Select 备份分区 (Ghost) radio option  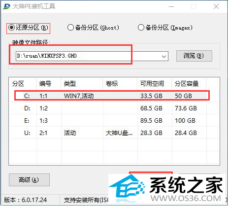(93, 28)
